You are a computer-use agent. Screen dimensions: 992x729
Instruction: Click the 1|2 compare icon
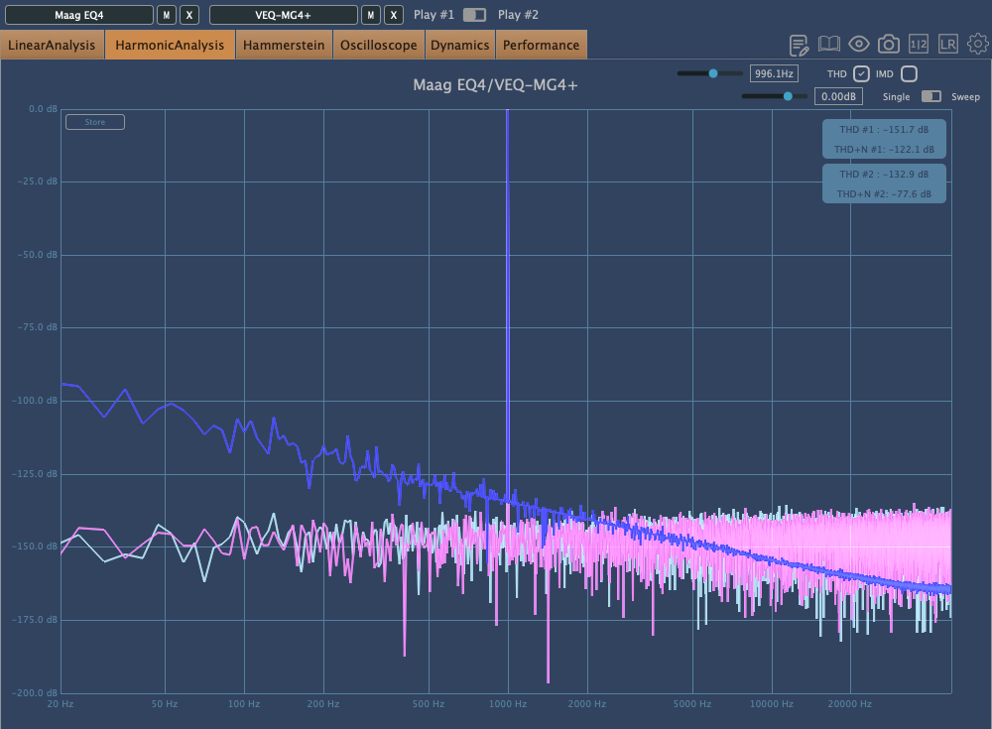point(918,44)
